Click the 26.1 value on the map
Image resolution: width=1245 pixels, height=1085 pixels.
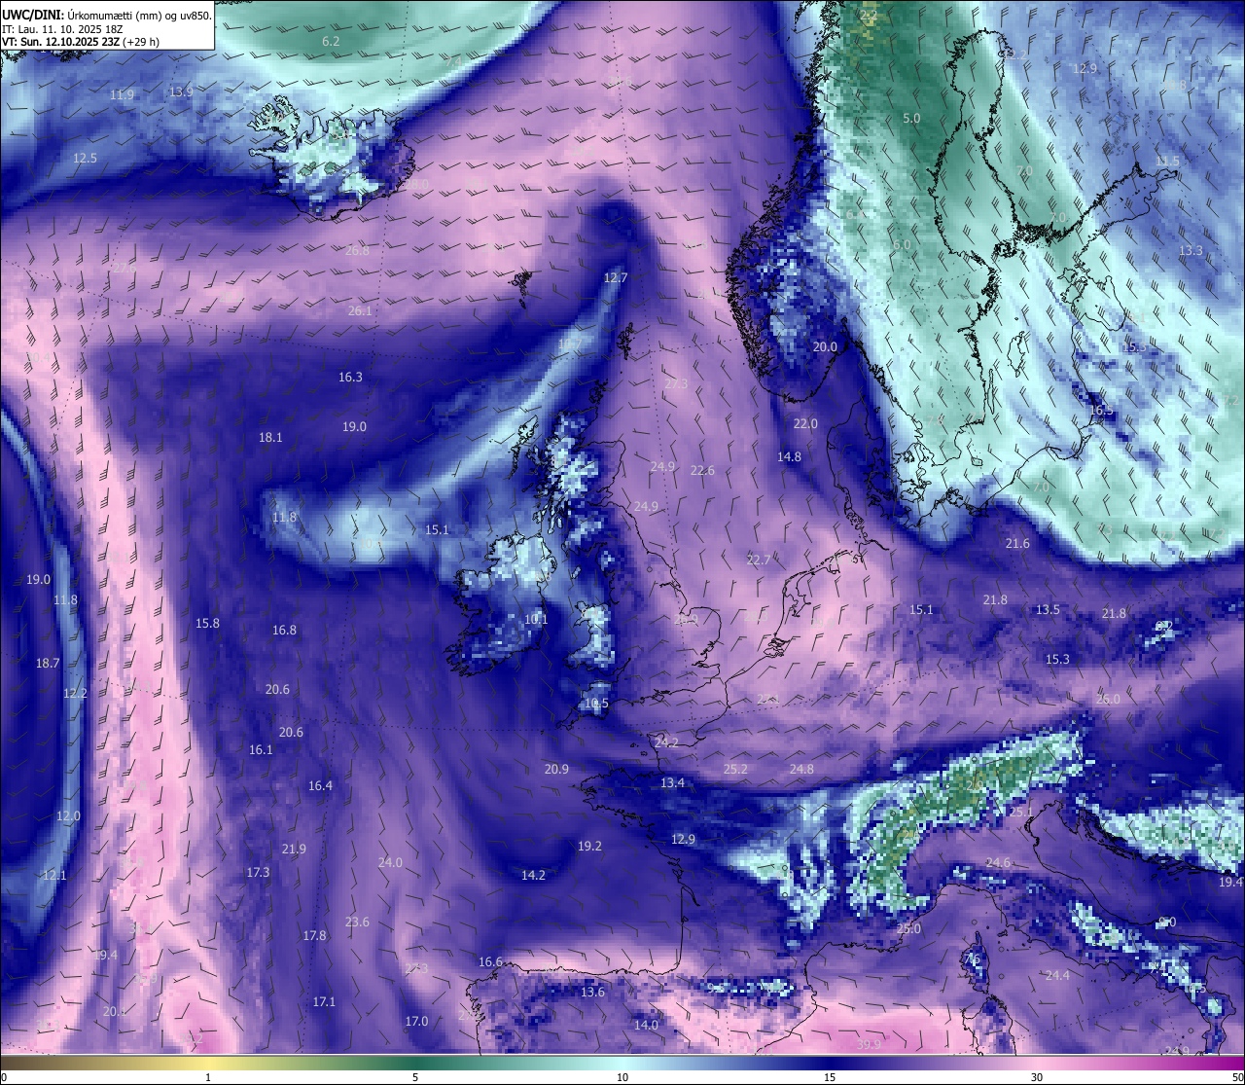click(360, 310)
